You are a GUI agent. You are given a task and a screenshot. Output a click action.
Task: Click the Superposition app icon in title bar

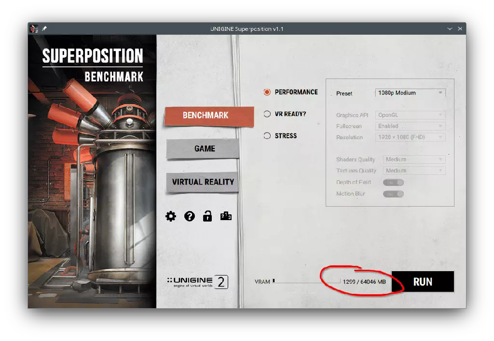coord(34,28)
